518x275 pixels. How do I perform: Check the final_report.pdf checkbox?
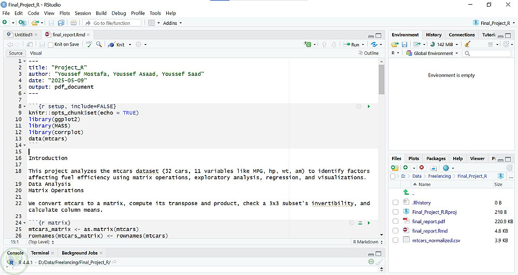(395, 221)
